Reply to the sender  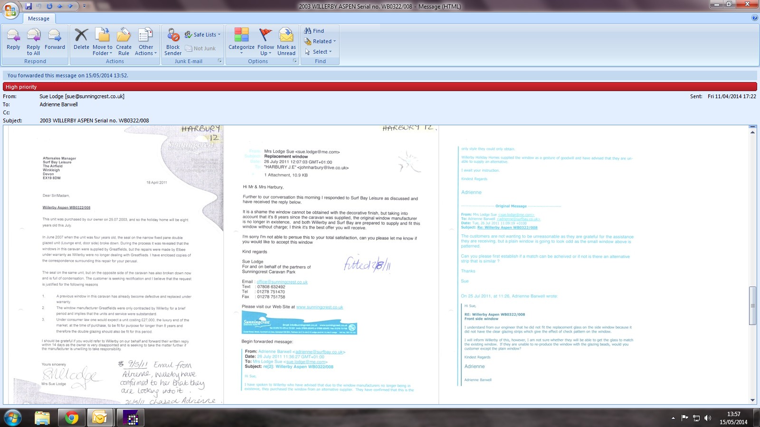point(13,39)
